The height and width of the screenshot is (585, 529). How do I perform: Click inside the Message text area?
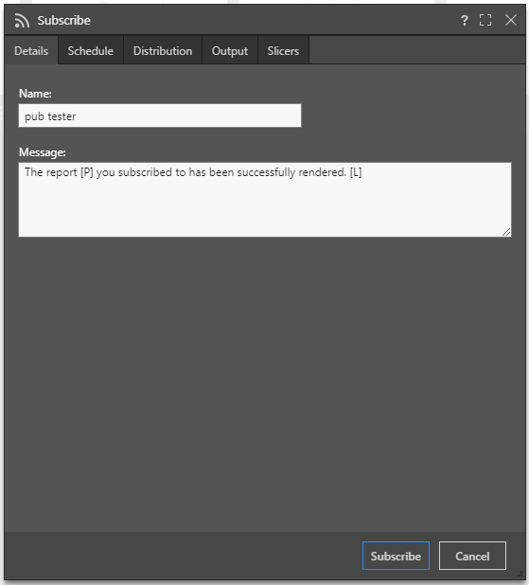[x=265, y=200]
